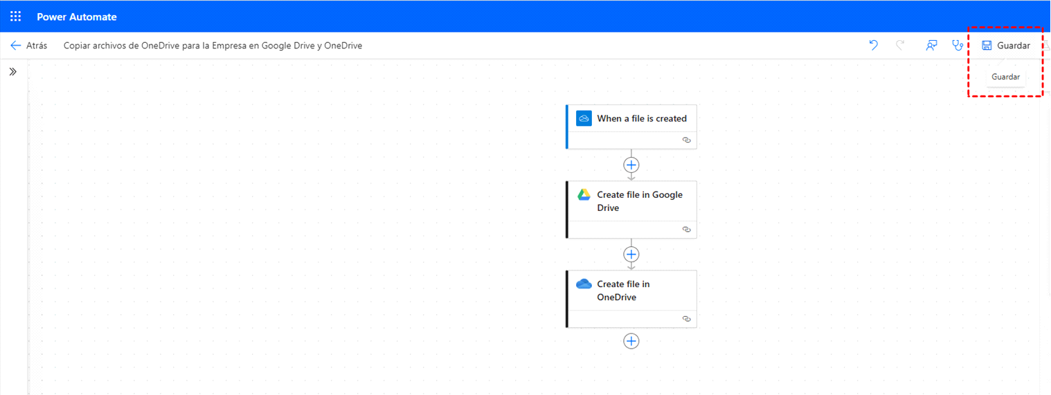The image size is (1051, 395).
Task: Click the Power Automate title
Action: point(77,17)
